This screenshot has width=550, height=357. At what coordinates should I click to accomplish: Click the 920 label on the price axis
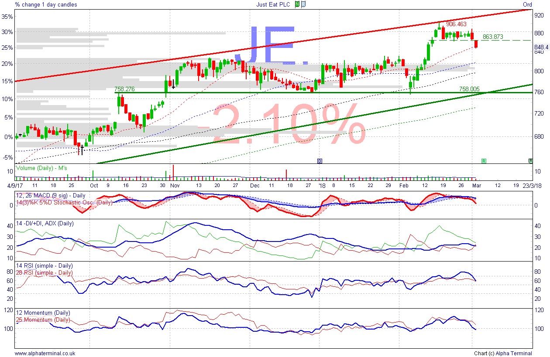point(539,15)
